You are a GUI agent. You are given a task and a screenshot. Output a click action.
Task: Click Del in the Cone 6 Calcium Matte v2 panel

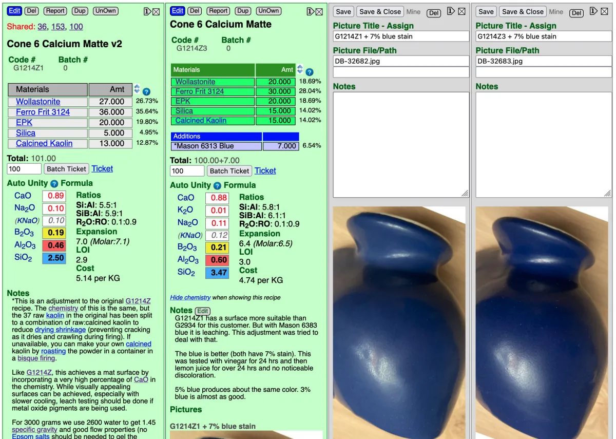pyautogui.click(x=32, y=11)
